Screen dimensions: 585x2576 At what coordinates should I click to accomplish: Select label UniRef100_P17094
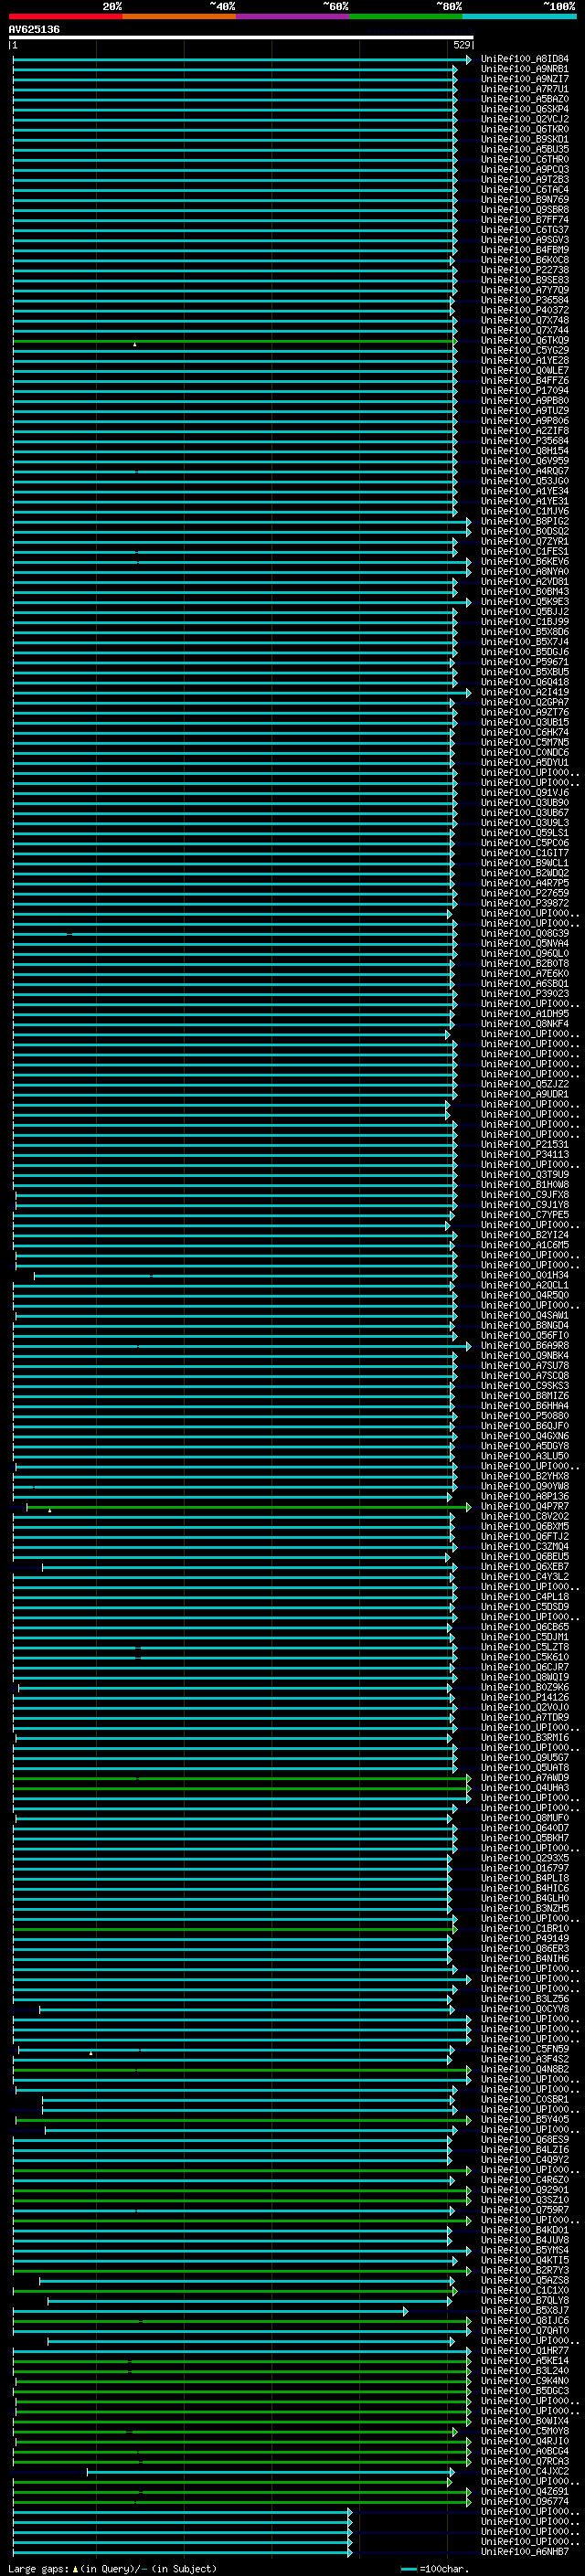524,391
